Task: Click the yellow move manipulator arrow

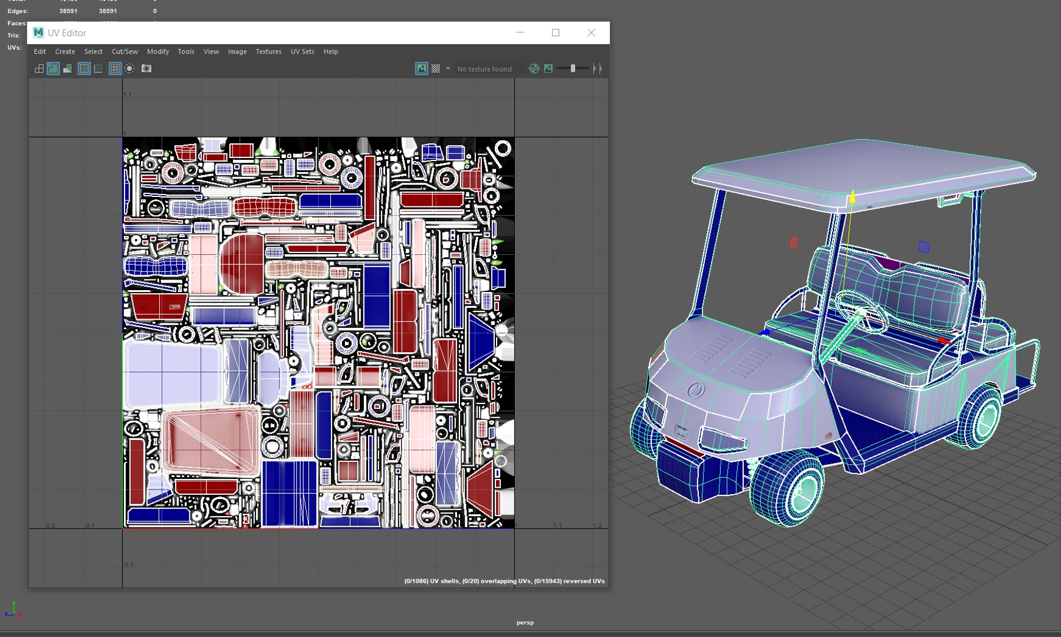Action: 852,196
